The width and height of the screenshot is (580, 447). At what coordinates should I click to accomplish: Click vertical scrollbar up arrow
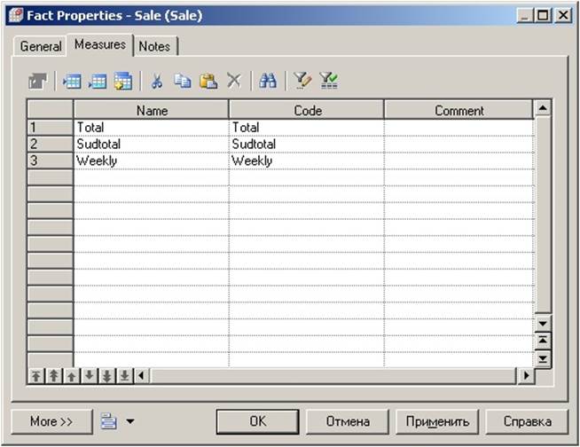[x=543, y=108]
